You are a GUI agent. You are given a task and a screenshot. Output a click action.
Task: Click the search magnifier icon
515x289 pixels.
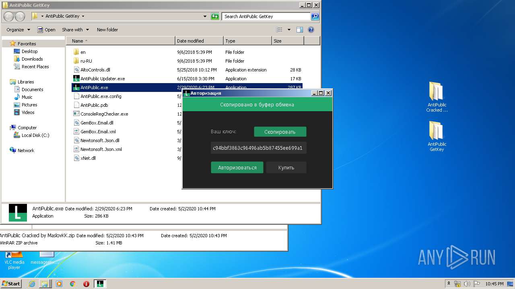[315, 16]
